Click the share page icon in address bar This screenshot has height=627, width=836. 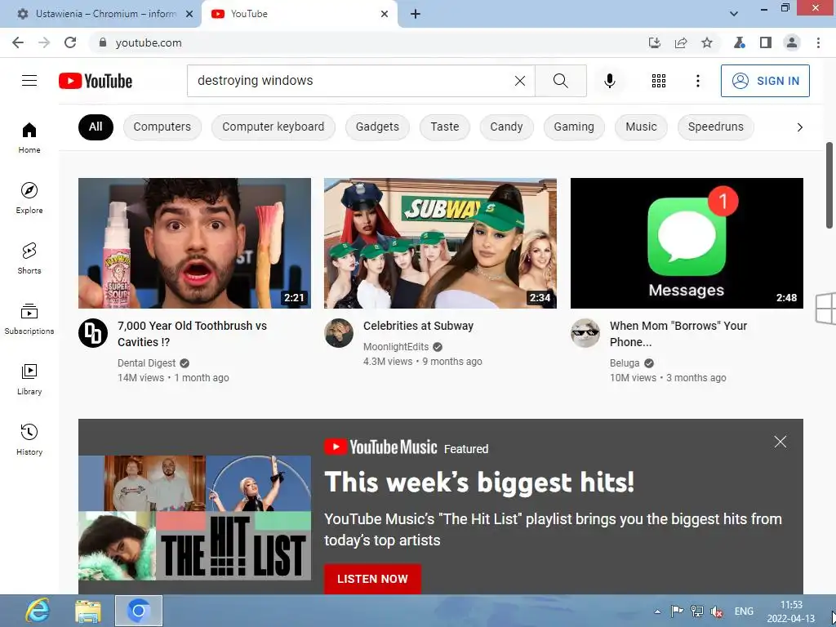(681, 42)
